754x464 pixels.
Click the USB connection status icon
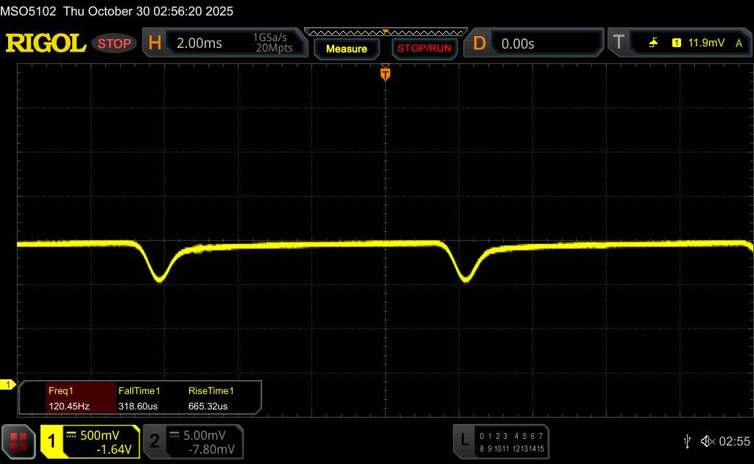pyautogui.click(x=687, y=440)
